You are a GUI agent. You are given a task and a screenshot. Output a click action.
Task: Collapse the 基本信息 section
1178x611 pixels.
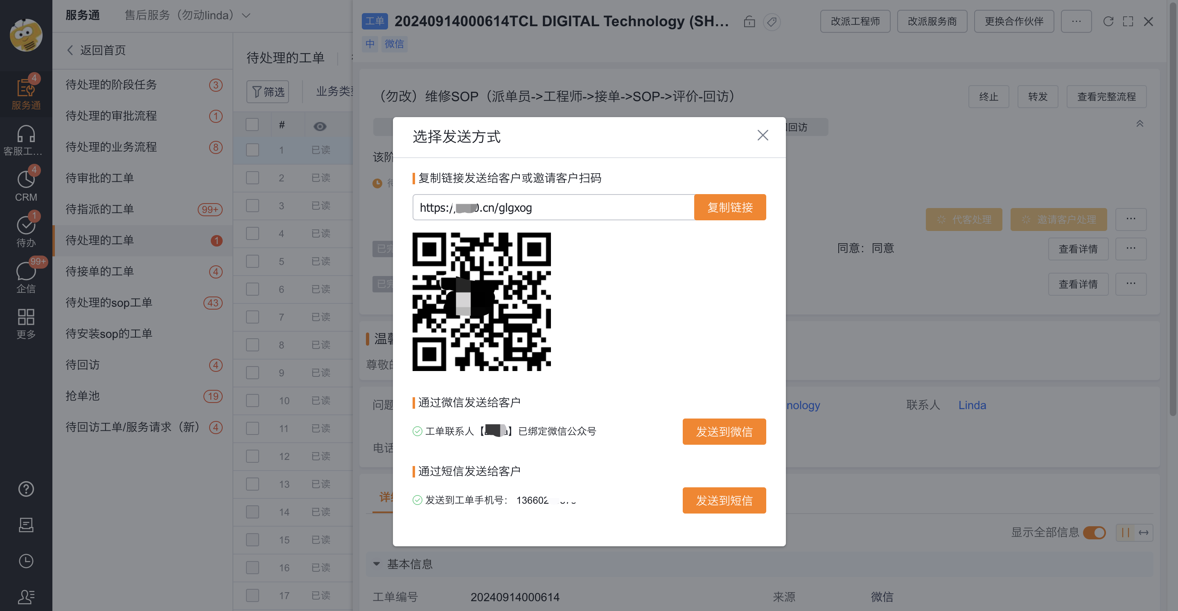point(376,564)
